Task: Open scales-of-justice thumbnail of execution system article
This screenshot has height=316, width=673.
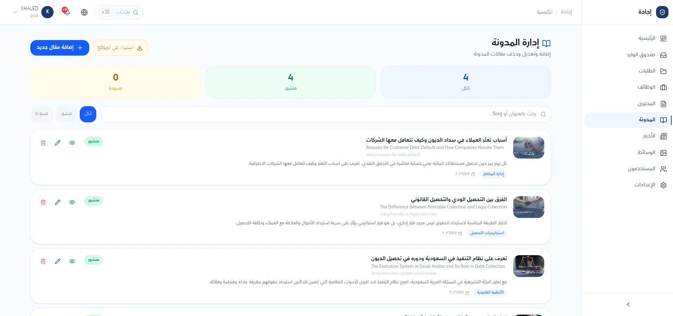Action: (x=528, y=266)
